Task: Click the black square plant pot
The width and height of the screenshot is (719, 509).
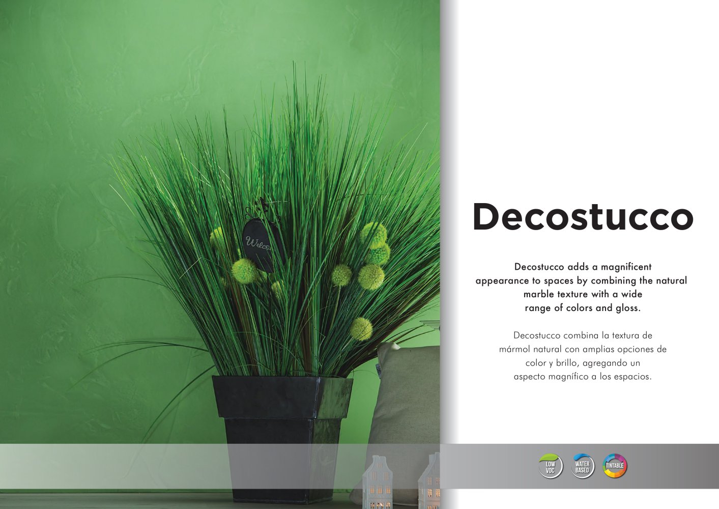Action: coord(281,417)
